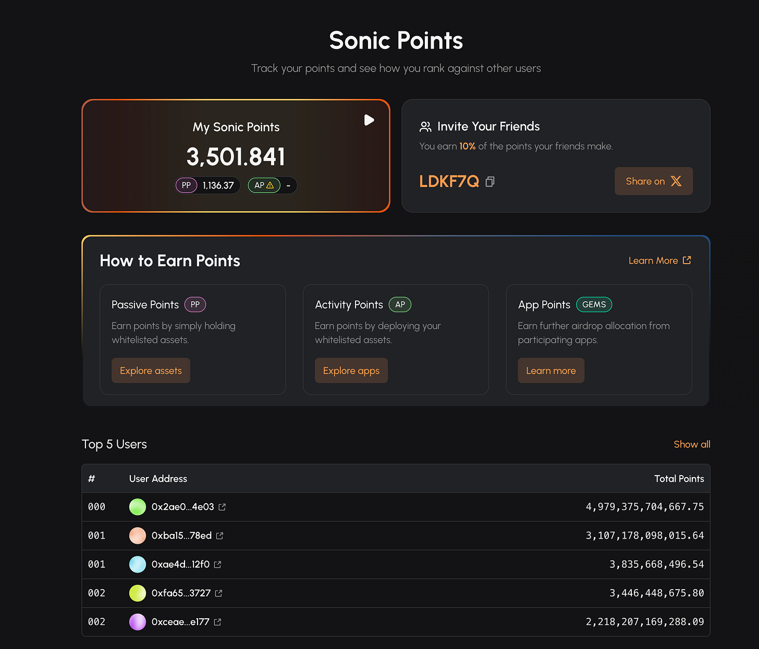This screenshot has width=759, height=649.
Task: Click the rank number 000
Action: (x=96, y=507)
